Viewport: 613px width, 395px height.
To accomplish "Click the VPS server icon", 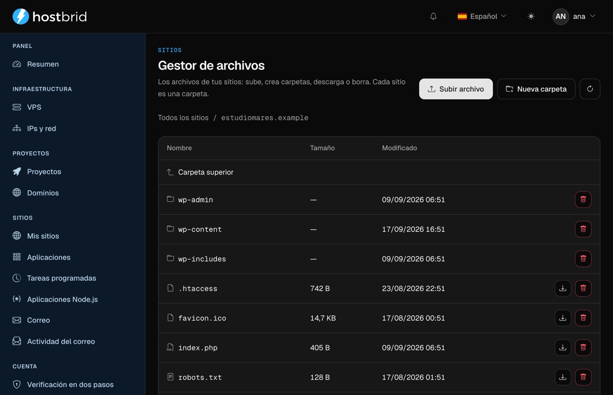I will coord(17,107).
